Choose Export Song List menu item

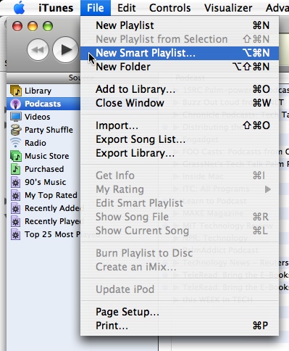[180, 139]
